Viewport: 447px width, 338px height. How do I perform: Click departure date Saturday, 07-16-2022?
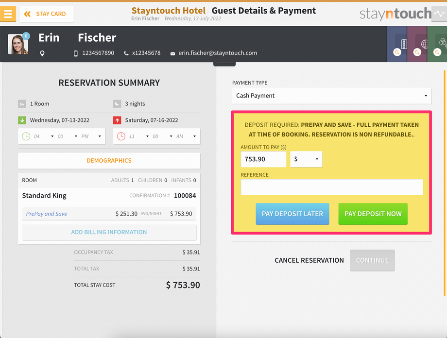[152, 120]
